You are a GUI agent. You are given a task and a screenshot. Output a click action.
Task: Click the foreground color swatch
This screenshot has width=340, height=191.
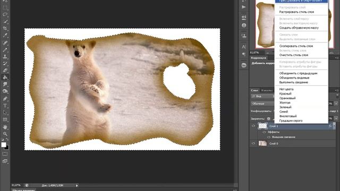click(x=4, y=145)
